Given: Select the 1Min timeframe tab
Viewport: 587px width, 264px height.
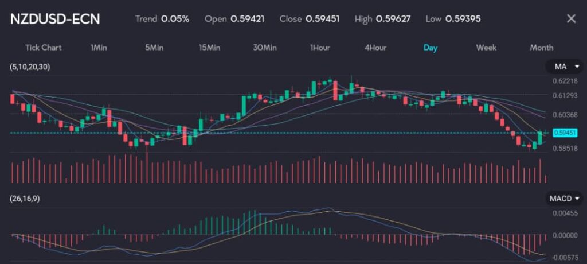Looking at the screenshot, I should 99,47.
